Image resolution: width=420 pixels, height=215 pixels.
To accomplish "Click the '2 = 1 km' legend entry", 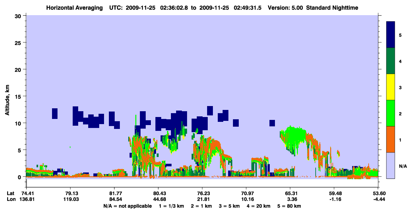I will coord(202,206).
